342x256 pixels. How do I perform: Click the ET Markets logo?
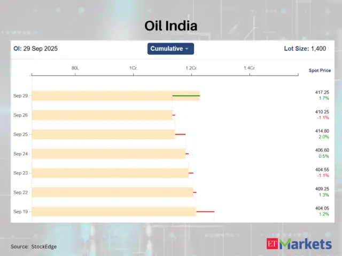click(299, 244)
